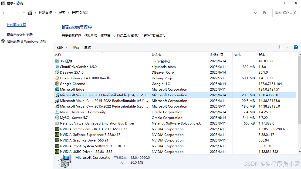This screenshot has width=301, height=169.
Task: Click the 360安全中心 publisher cell
Action: point(161,61)
